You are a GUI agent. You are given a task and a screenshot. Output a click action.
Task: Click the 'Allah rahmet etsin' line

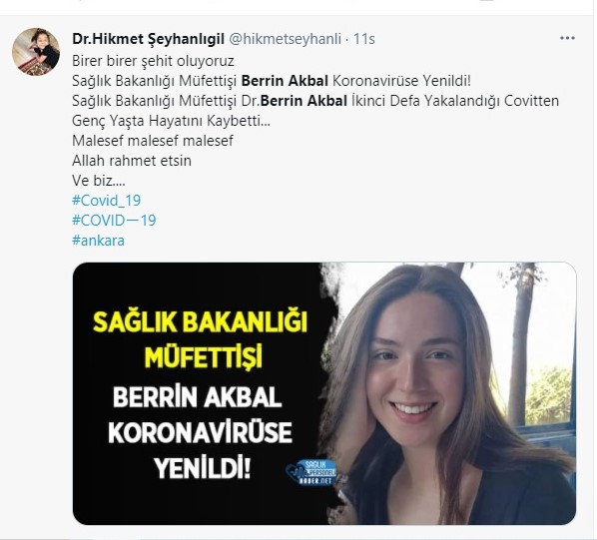coord(132,161)
